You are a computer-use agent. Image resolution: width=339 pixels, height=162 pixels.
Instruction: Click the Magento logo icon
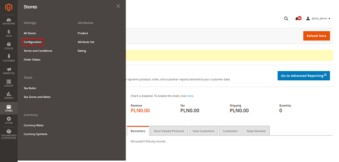pyautogui.click(x=9, y=8)
